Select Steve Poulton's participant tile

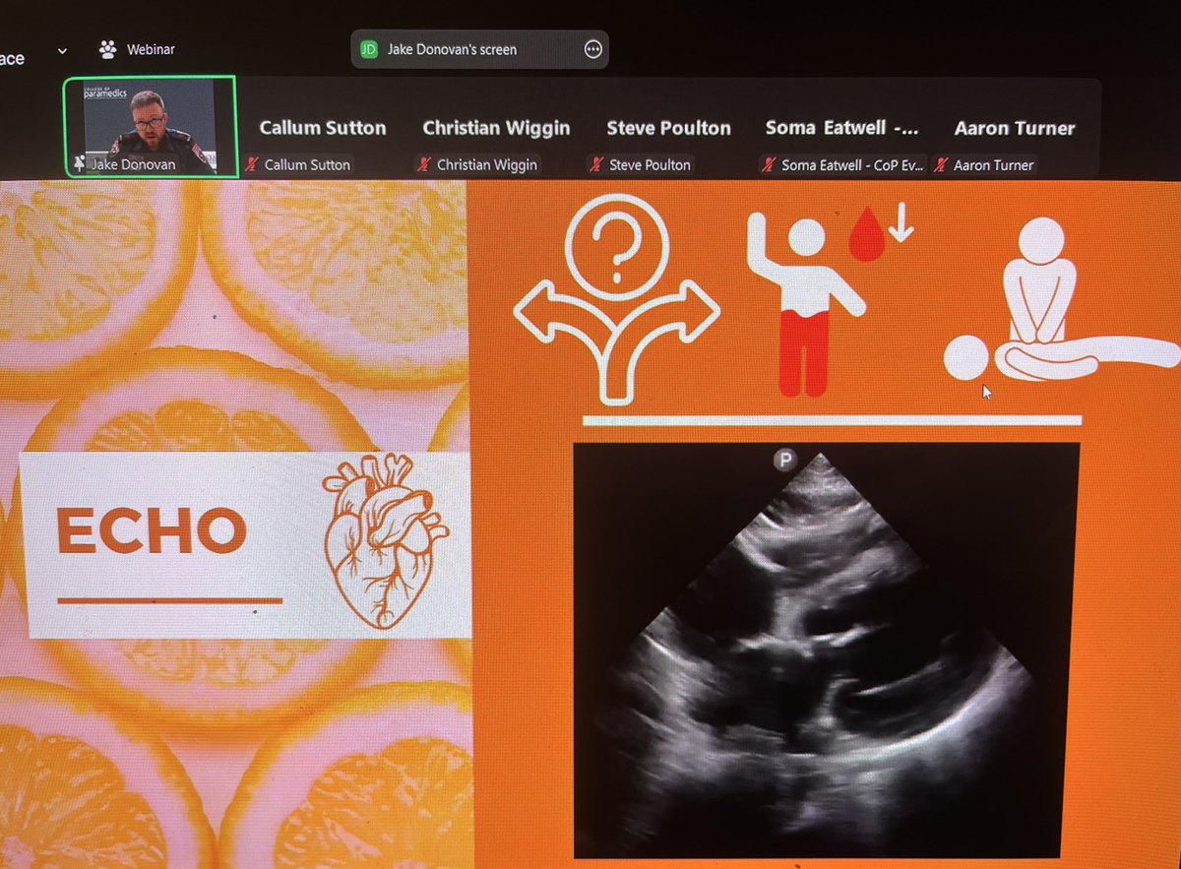668,129
